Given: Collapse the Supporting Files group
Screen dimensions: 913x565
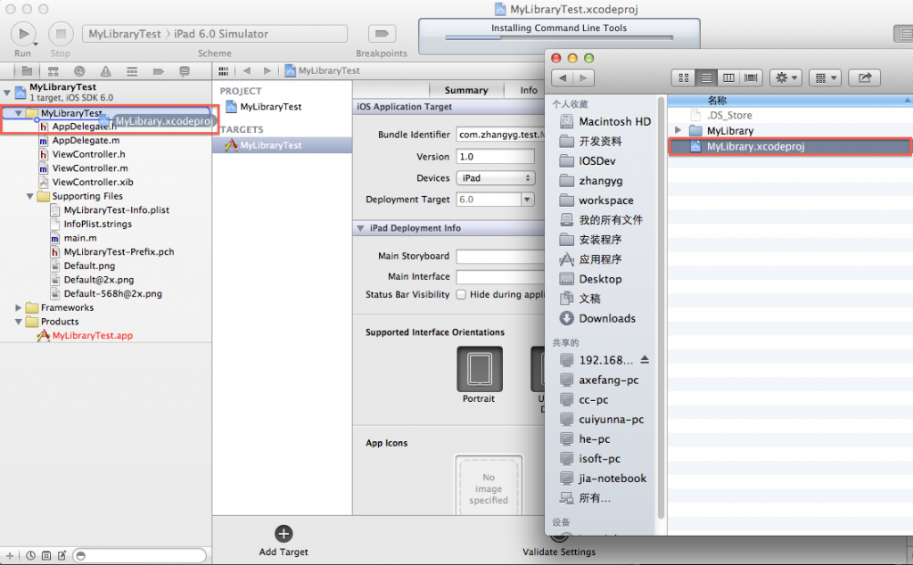Looking at the screenshot, I should click(x=29, y=196).
